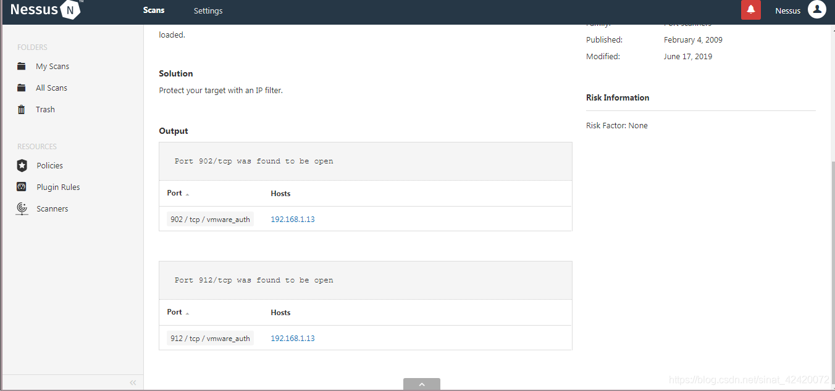This screenshot has width=835, height=391.
Task: Click Hosts header in 912 table
Action: (280, 312)
